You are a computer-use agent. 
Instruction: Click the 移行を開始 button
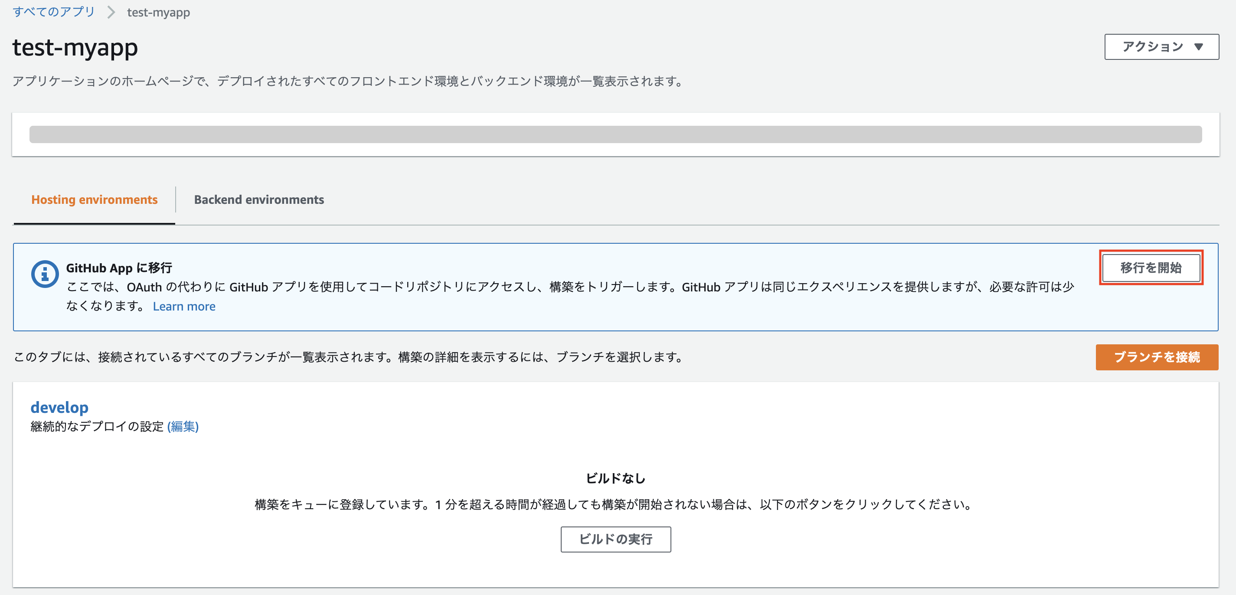[x=1151, y=267]
